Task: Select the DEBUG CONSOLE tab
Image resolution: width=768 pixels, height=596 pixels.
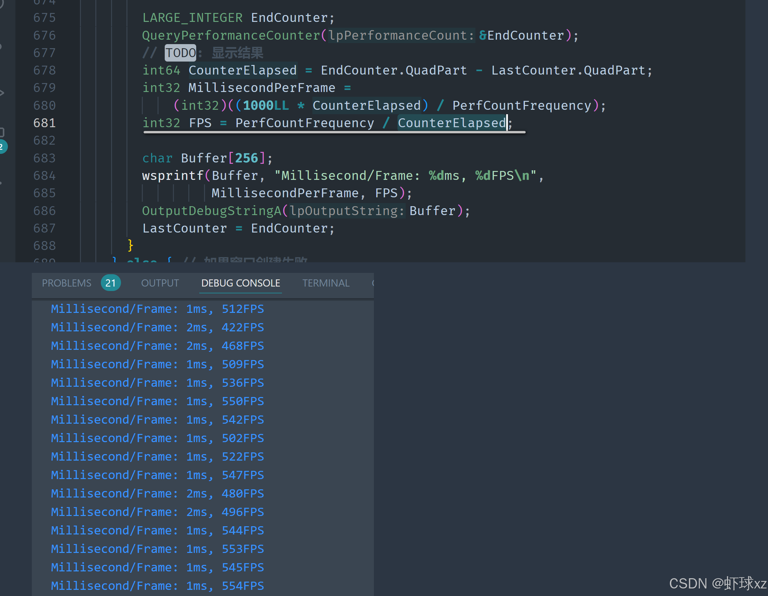Action: point(241,283)
